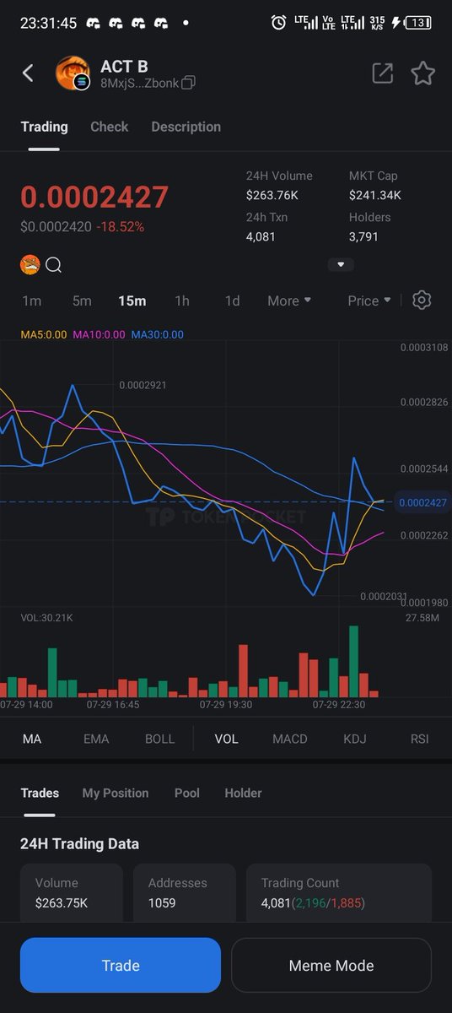This screenshot has width=452, height=1013.
Task: Open the Holder tab
Action: (x=243, y=793)
